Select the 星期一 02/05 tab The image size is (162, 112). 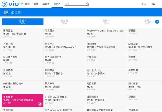click(106, 22)
